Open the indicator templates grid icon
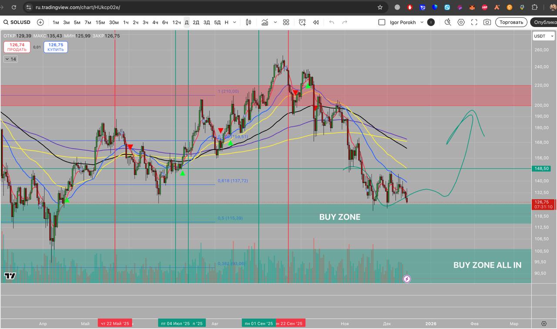557x329 pixels. 286,22
